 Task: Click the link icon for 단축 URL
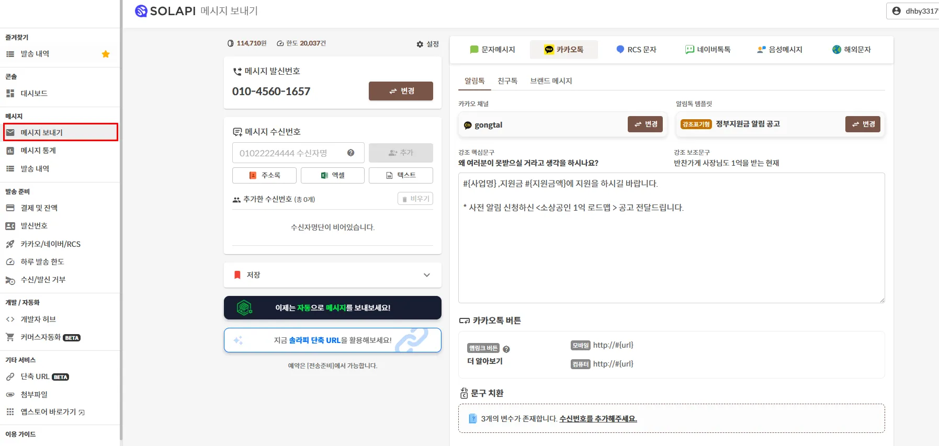coord(10,376)
